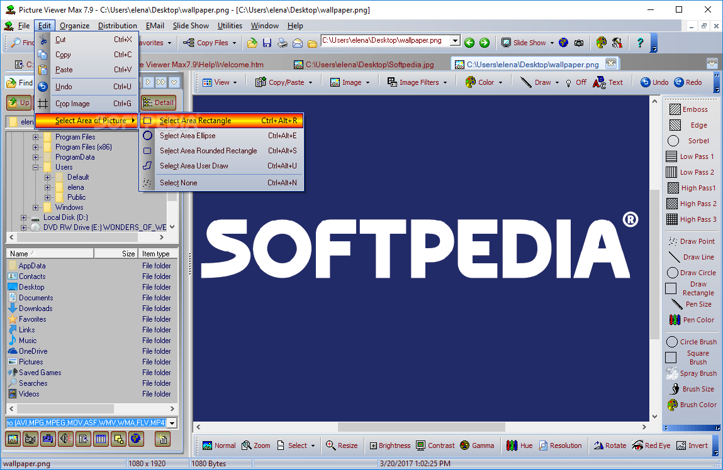Viewport: 723px width, 470px height.
Task: Select the Emboss filter
Action: tap(688, 109)
